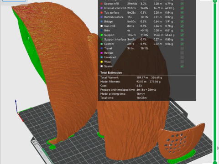Screen dimensions: 219x164
Task: Select the 'Top surface' legend label
Action: pyautogui.click(x=111, y=13)
